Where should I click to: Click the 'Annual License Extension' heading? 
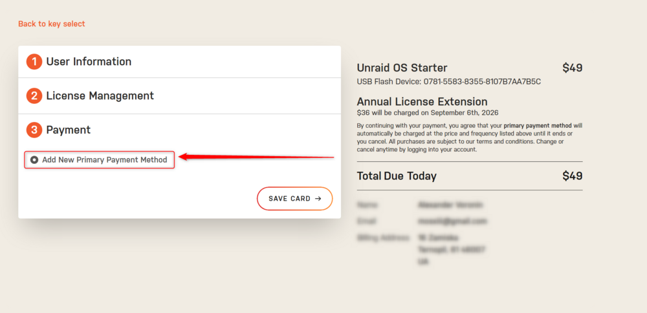point(422,102)
